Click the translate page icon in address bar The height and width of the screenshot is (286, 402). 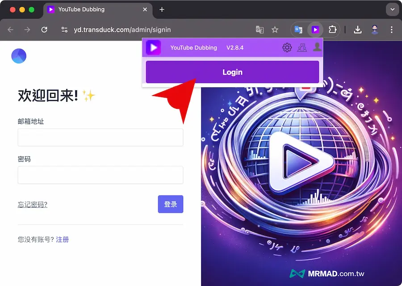[x=260, y=30]
